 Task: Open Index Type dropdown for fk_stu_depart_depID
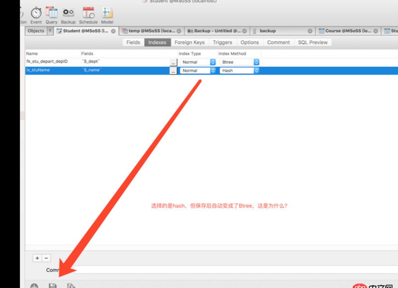click(x=198, y=62)
